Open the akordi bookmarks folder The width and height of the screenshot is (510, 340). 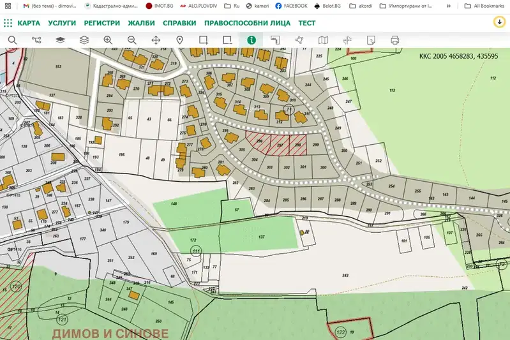[361, 6]
